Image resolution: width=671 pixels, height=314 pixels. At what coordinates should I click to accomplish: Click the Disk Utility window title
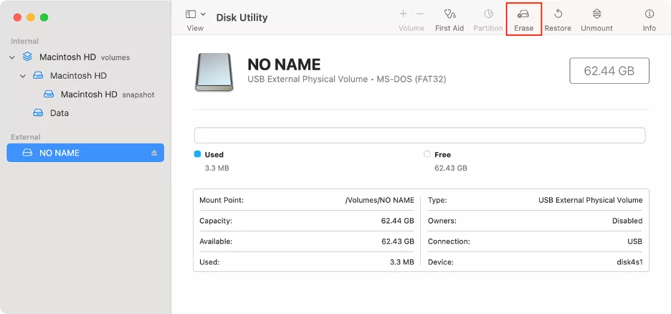click(242, 17)
